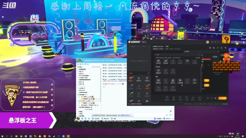Close the toolbox panel with its X

pos(199,54)
